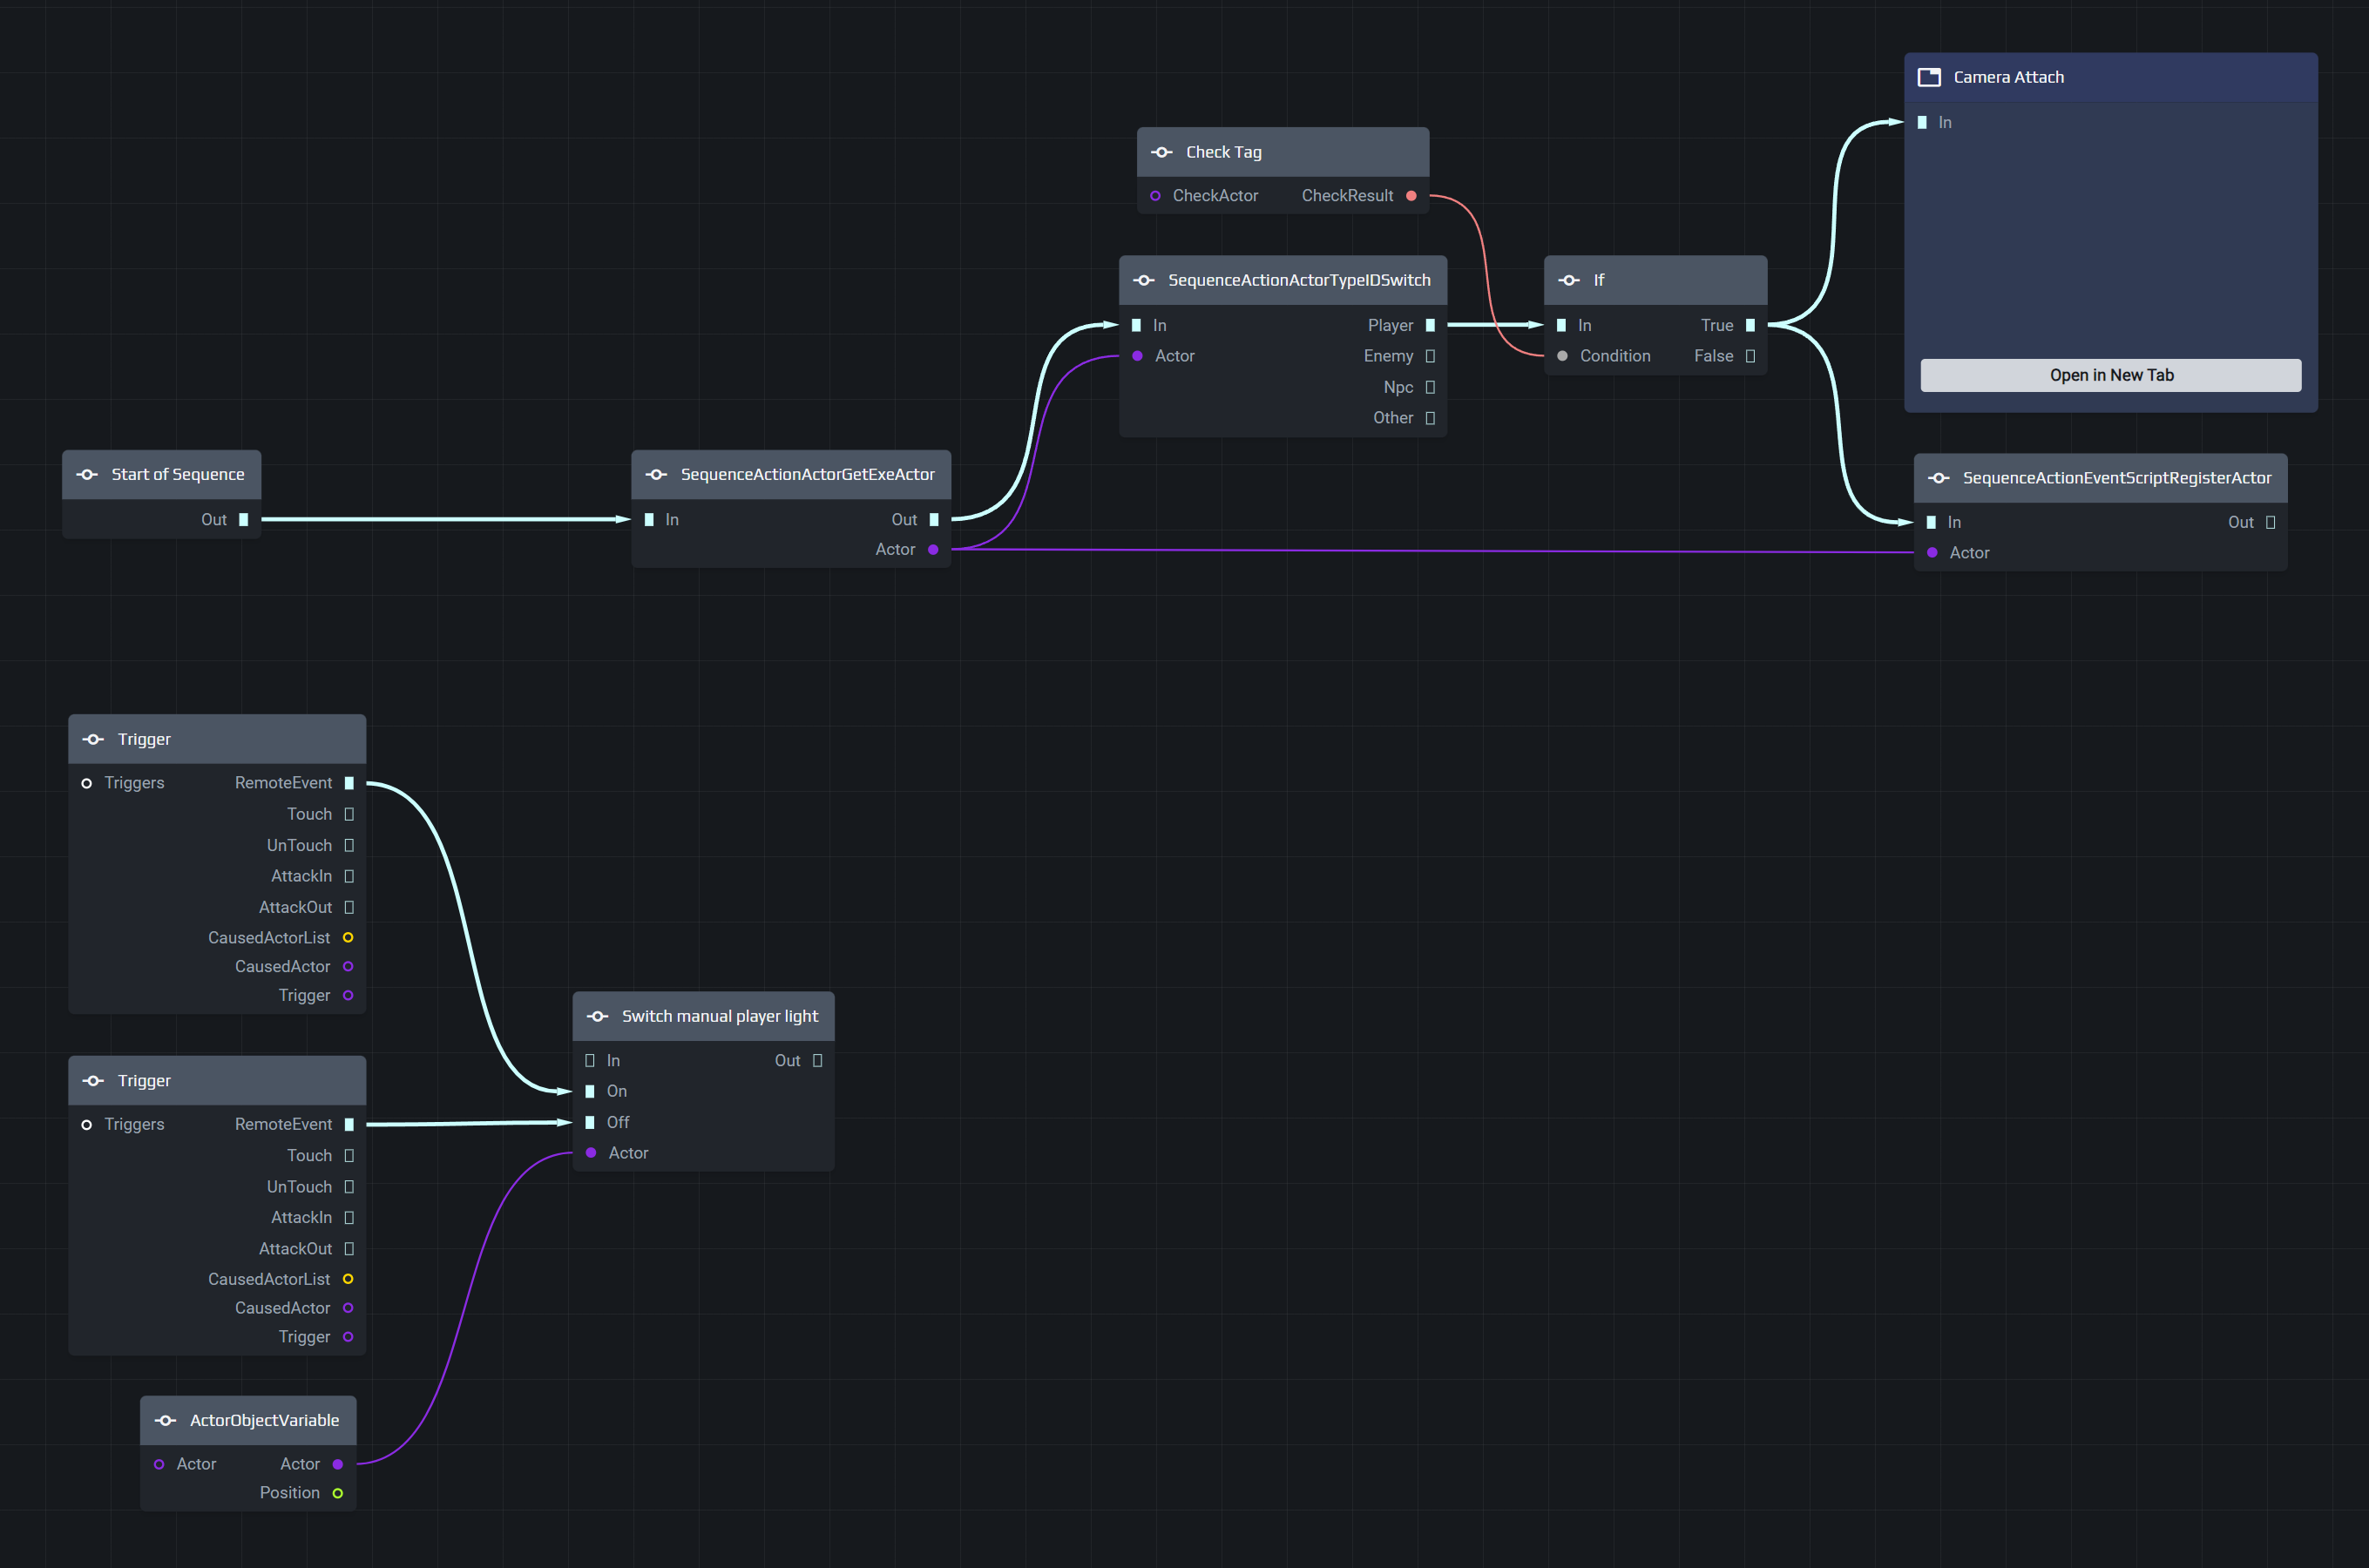
Task: Click GetExeActor Out port
Action: [x=934, y=519]
